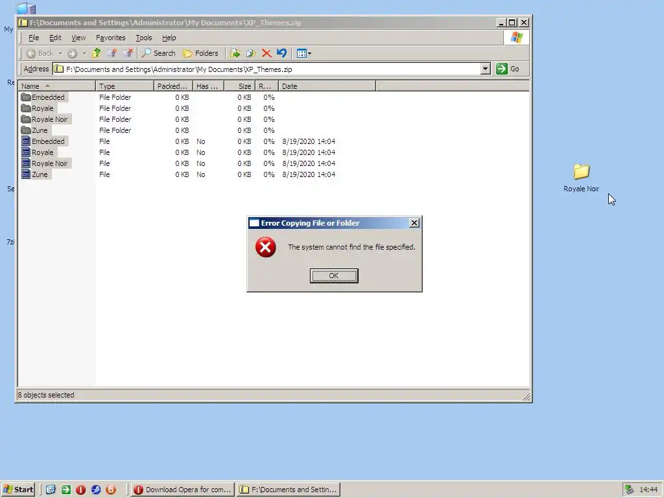The image size is (664, 498).
Task: Click the orange quick launch icon
Action: (110, 490)
